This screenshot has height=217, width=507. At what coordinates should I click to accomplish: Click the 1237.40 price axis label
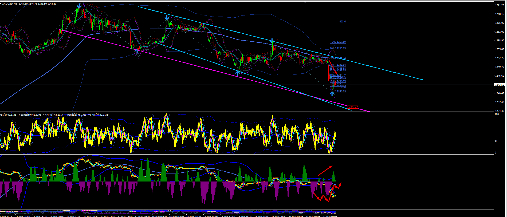click(500, 102)
